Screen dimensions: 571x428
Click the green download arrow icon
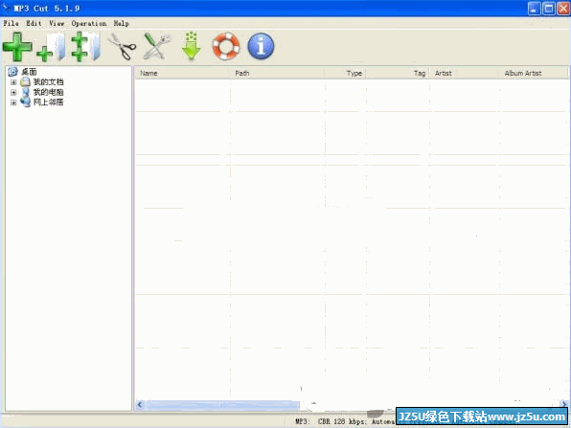point(192,46)
